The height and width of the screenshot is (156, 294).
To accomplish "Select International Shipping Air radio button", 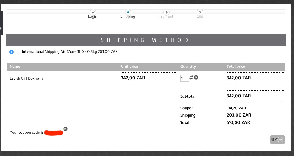I will (x=12, y=52).
